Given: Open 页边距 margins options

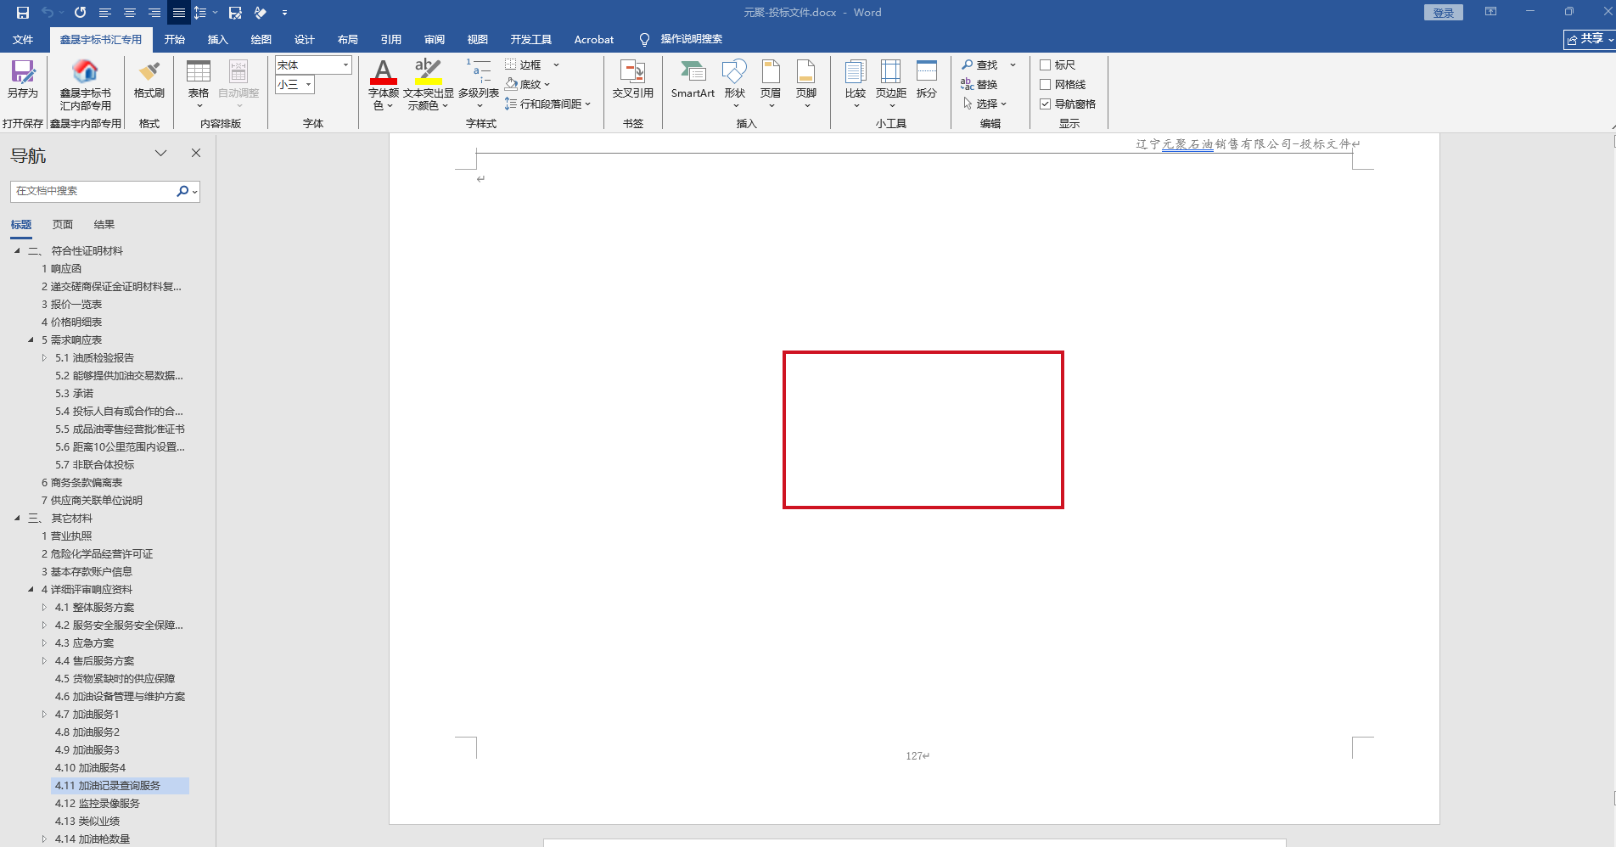Looking at the screenshot, I should point(891,83).
